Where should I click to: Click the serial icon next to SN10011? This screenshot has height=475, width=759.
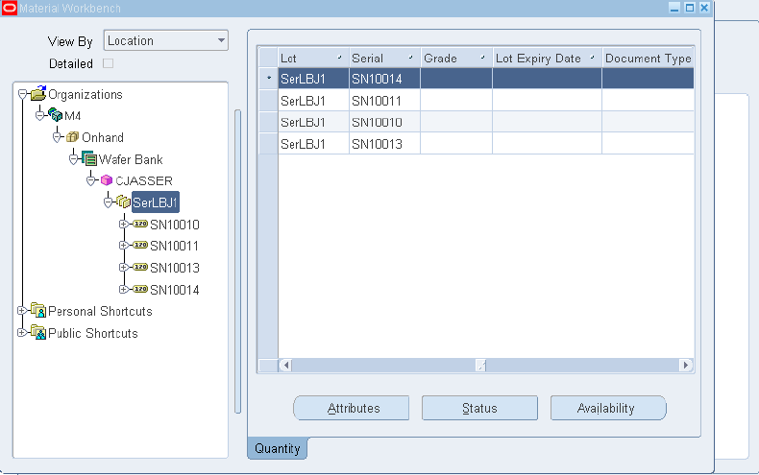pos(140,246)
